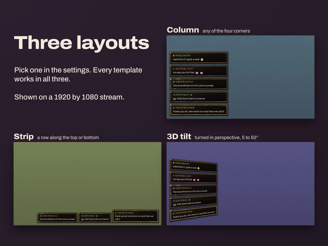Click "welcome in! grab a seat" in the 3D tilt preview
Image resolution: width=328 pixels, height=246 pixels.
point(185,167)
